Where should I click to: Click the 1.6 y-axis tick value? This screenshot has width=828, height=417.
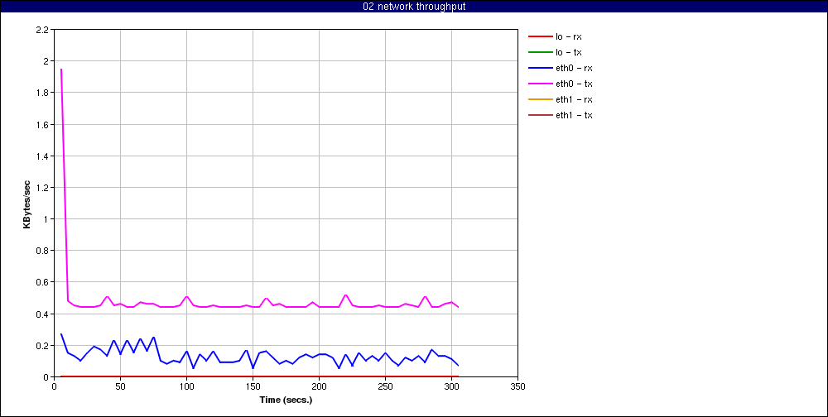pyautogui.click(x=42, y=125)
